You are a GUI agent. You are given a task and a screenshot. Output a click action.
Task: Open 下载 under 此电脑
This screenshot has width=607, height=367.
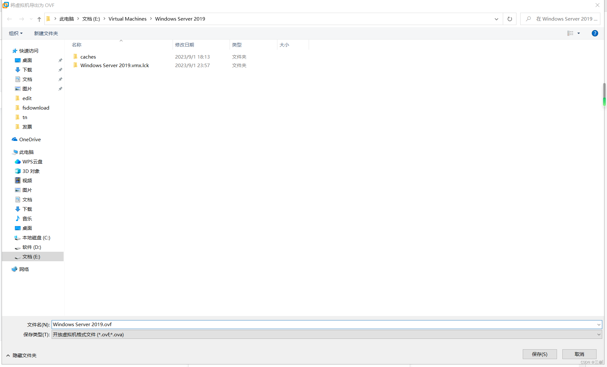[x=27, y=209]
